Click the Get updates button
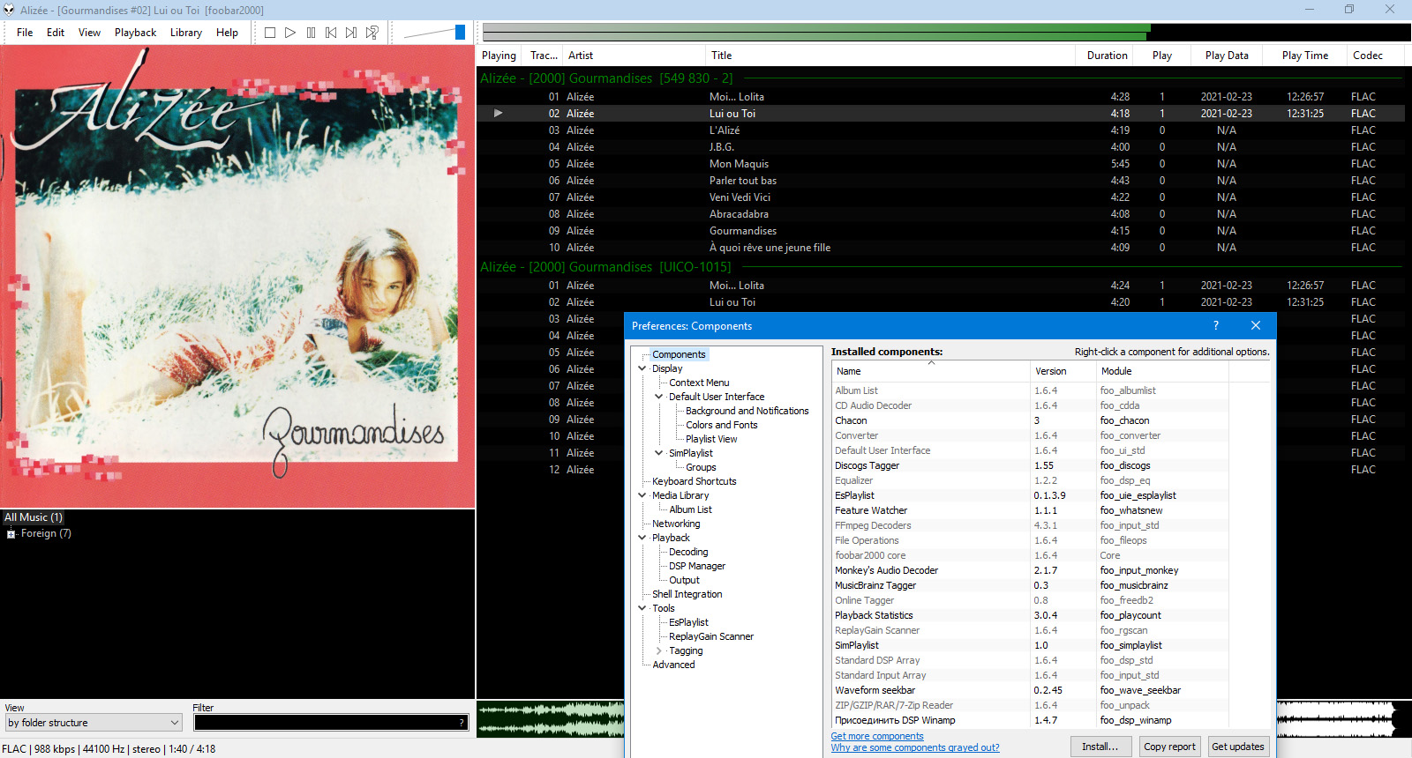This screenshot has width=1412, height=758. [x=1237, y=747]
